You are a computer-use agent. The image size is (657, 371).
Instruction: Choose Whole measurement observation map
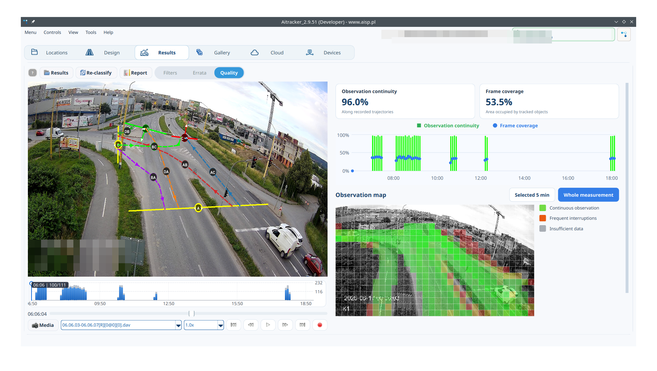(x=588, y=195)
